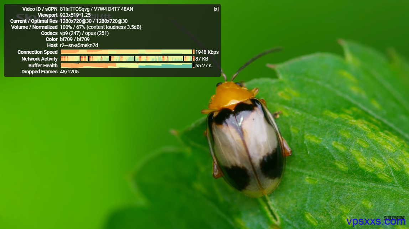Click the Network Activity graph bar
The width and height of the screenshot is (409, 229).
pyautogui.click(x=128, y=59)
